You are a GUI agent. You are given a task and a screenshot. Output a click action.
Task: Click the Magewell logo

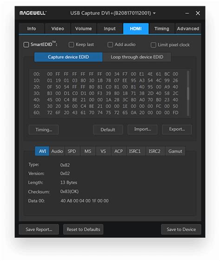[x=33, y=13]
